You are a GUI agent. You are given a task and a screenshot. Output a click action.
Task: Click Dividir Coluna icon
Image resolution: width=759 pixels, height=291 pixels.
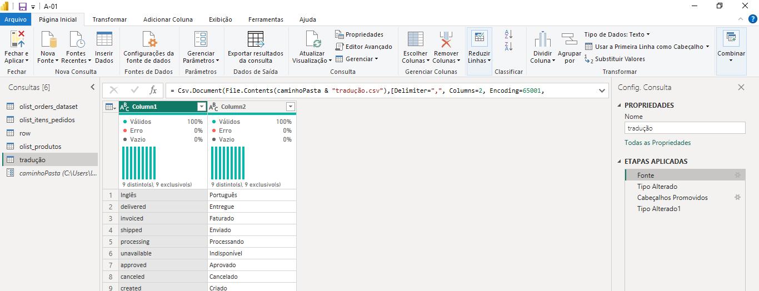542,39
